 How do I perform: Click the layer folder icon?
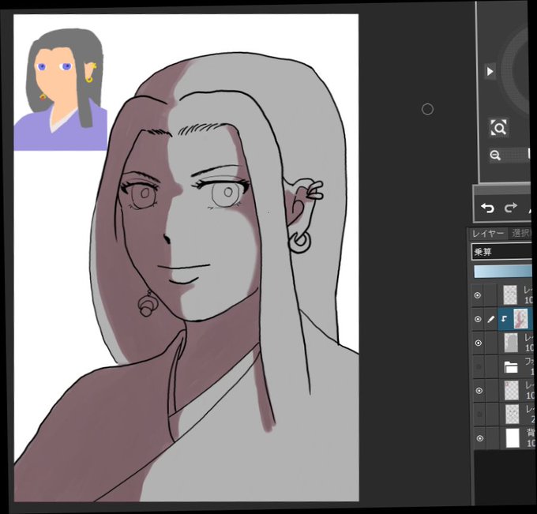tap(511, 367)
